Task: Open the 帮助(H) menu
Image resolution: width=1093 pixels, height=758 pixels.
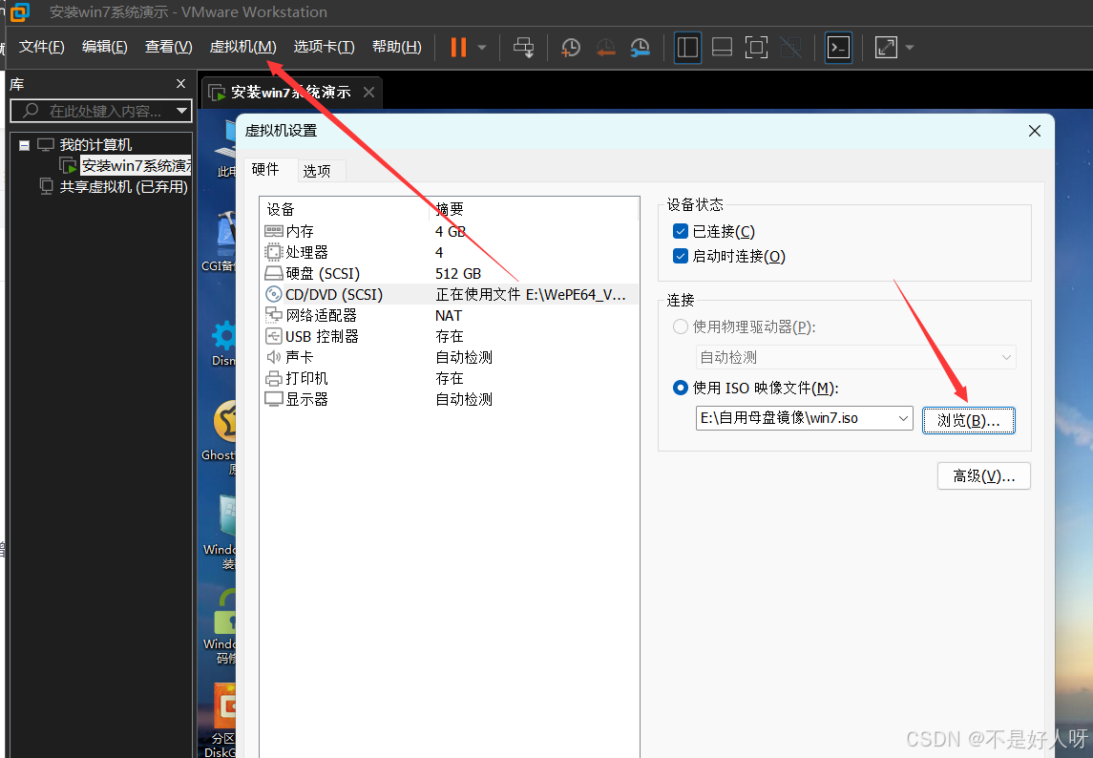Action: click(x=397, y=47)
